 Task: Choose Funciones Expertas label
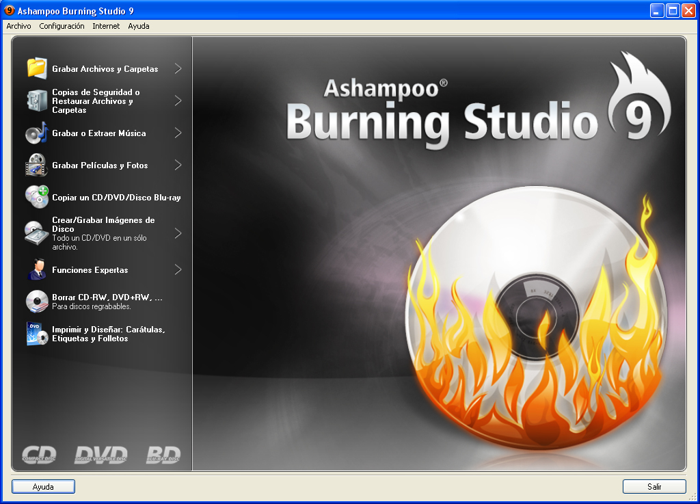click(90, 270)
